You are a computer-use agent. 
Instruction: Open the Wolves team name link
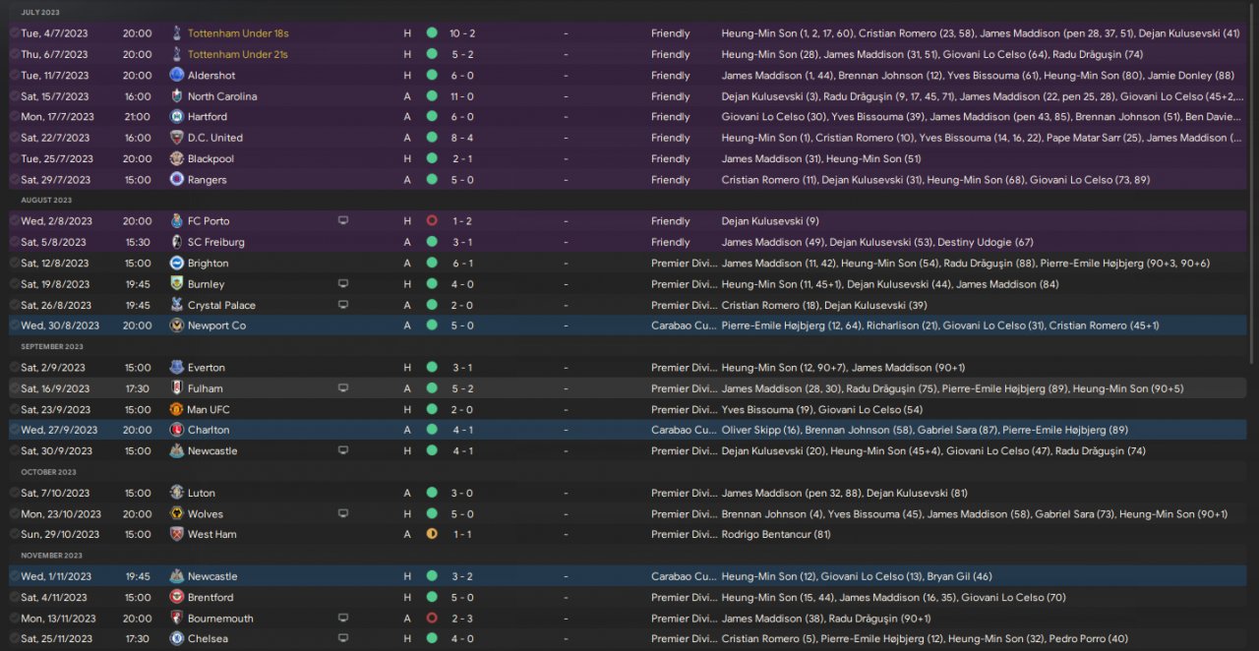(x=206, y=513)
